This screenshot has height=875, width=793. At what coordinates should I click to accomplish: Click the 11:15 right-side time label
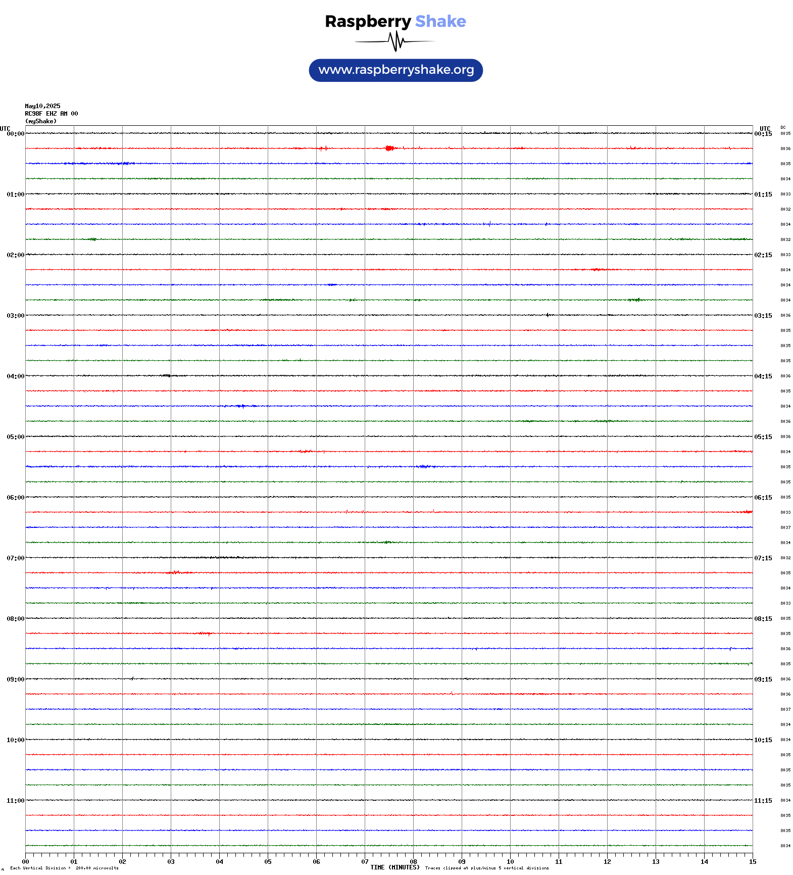point(763,801)
